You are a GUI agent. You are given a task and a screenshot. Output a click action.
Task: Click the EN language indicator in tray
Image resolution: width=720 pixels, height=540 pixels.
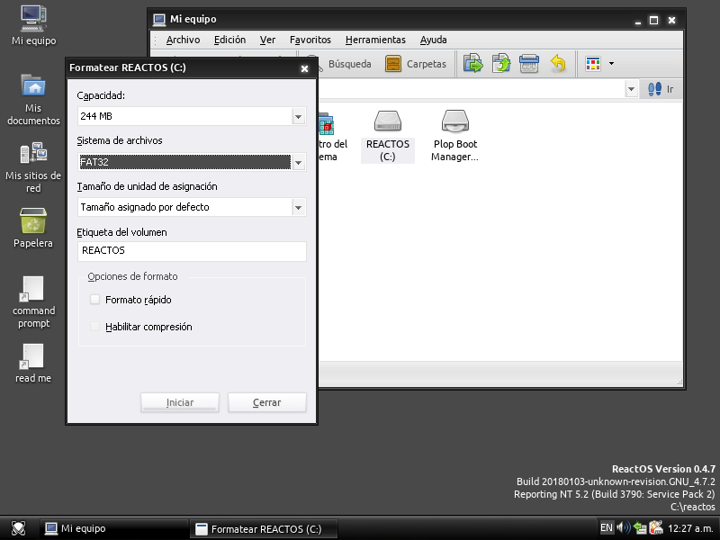coord(606,527)
